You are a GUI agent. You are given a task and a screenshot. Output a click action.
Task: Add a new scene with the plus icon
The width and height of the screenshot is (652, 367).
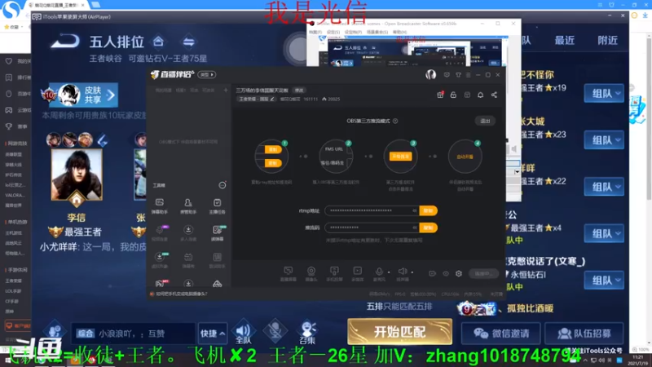[x=226, y=90]
